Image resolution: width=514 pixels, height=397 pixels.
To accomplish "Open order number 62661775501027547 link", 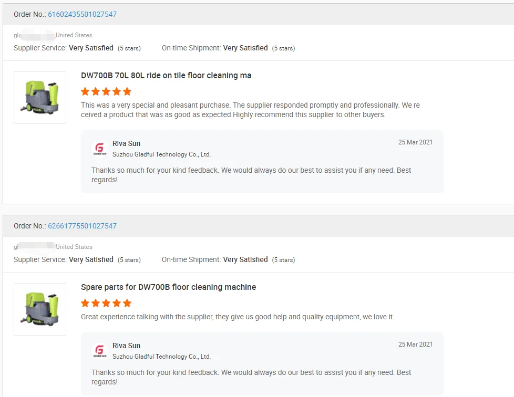I will pyautogui.click(x=82, y=226).
